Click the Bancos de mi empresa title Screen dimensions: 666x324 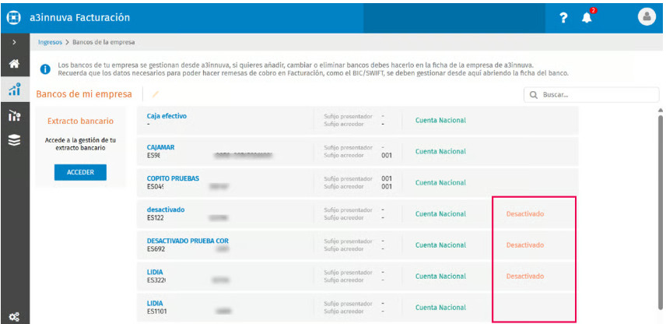coord(84,94)
